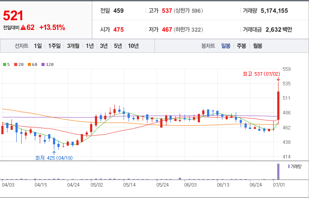Viewport: 309px width, 198px height.
Task: Click the orange 60-day moving average swatch
Action: (29, 64)
